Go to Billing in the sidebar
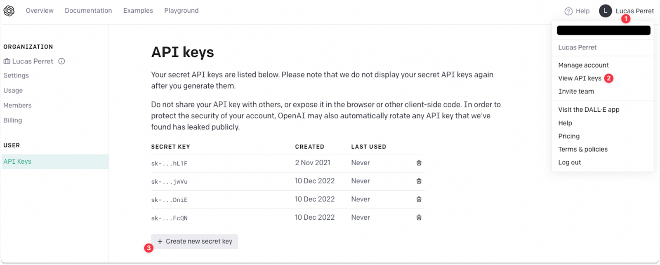660x265 pixels. pyautogui.click(x=13, y=120)
